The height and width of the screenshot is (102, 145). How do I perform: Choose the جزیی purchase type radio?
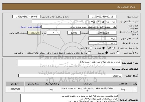coord(118,53)
